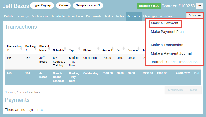Click Edit on transaction 165 row

pos(197,73)
